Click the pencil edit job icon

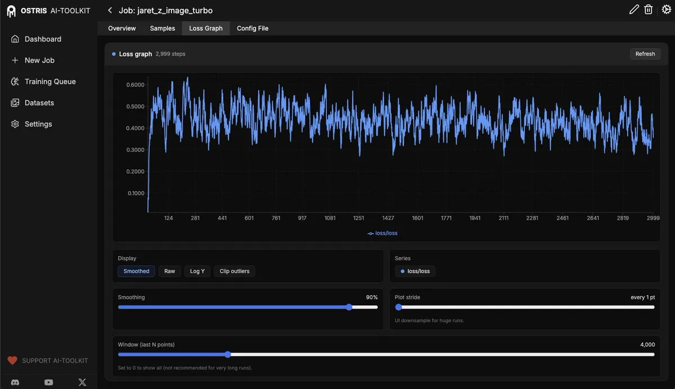click(x=634, y=10)
